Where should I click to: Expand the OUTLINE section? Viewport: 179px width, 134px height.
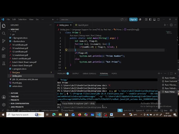pos(14,93)
